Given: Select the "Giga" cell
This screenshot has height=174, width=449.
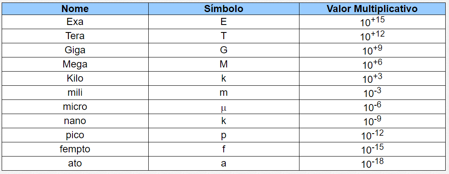Looking at the screenshot, I should pyautogui.click(x=75, y=50).
